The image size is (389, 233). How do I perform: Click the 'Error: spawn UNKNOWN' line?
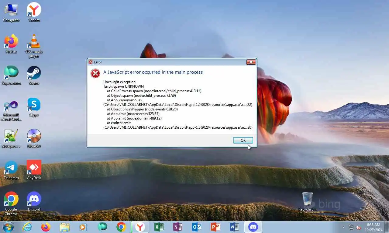124,86
